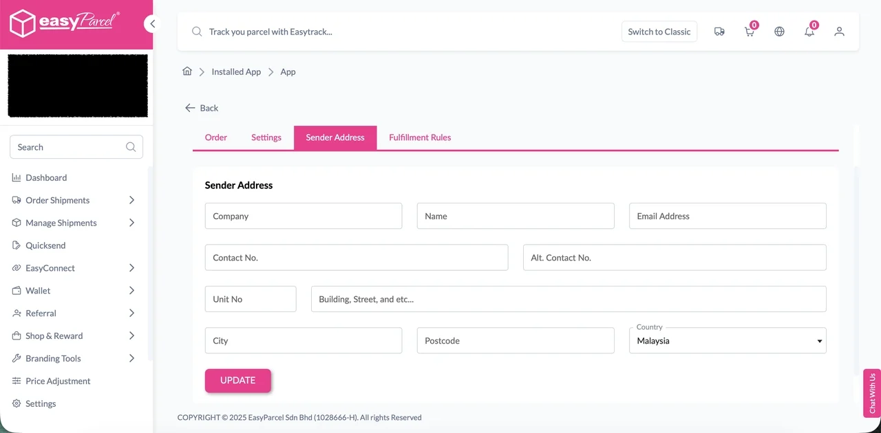
Task: Open the user profile icon
Action: pos(839,32)
